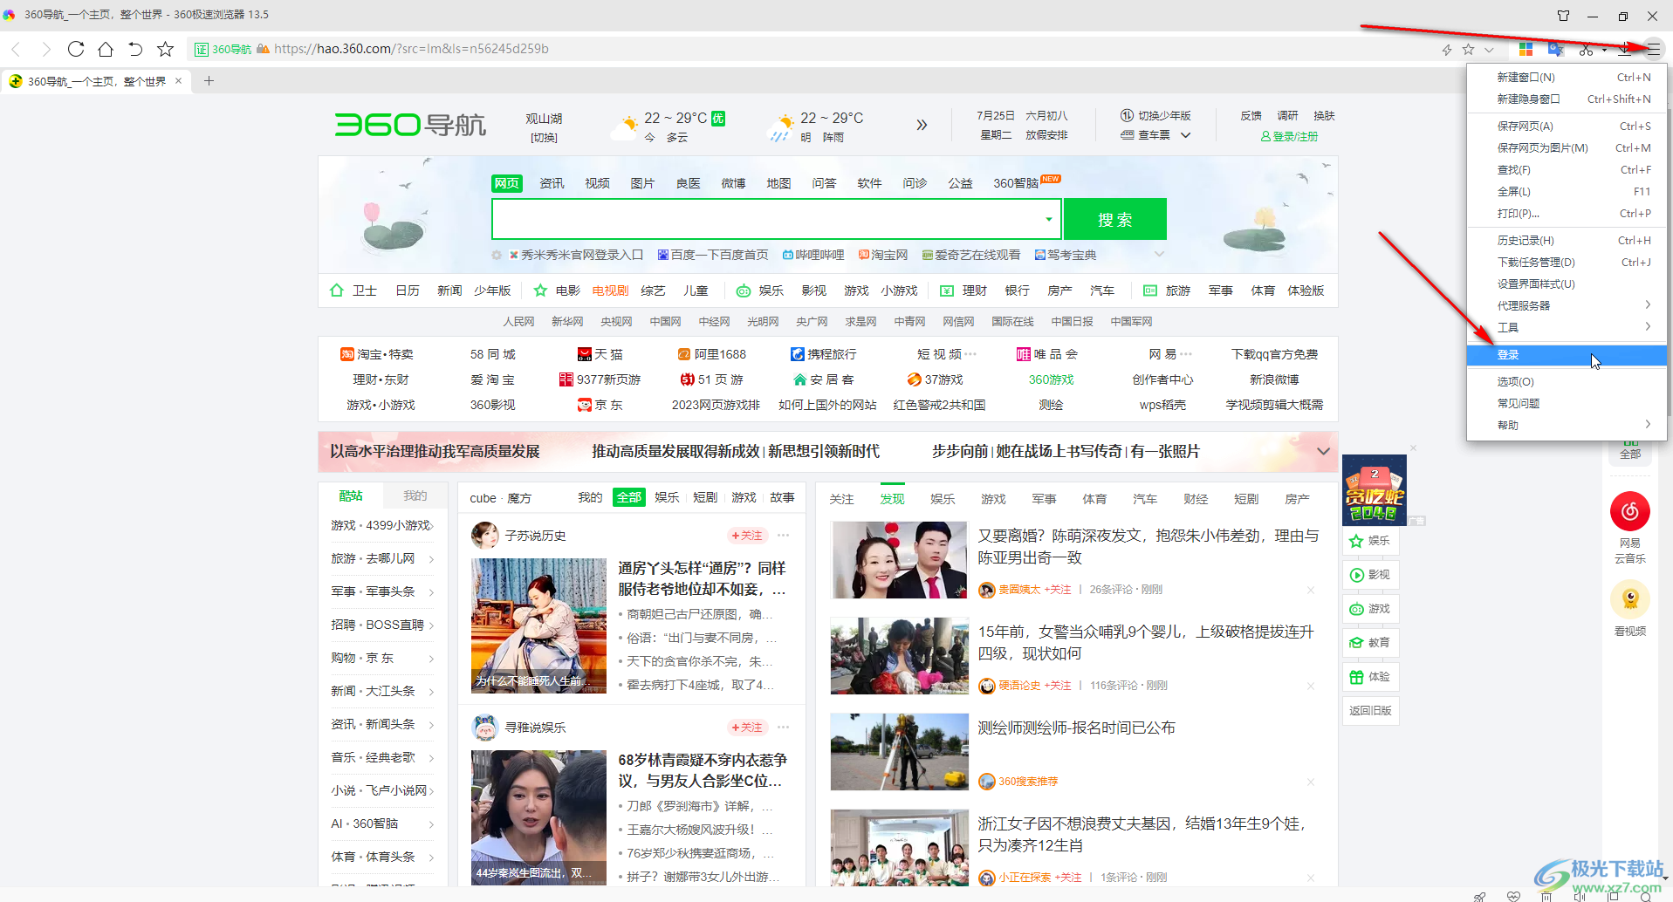Click the 返回旧版 button
This screenshot has width=1673, height=902.
(1370, 710)
